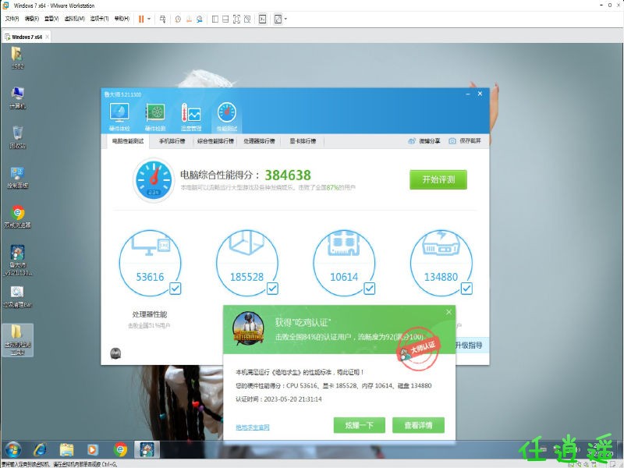The image size is (624, 468).
Task: Open the 鲁大师 installer desktop icon
Action: click(x=17, y=261)
